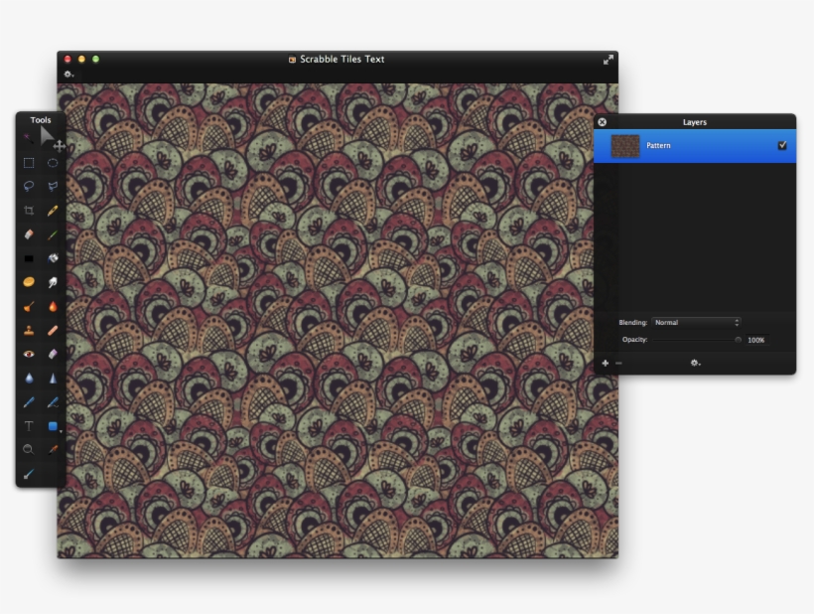Choose the Pencil tool
This screenshot has width=814, height=614.
tap(53, 211)
